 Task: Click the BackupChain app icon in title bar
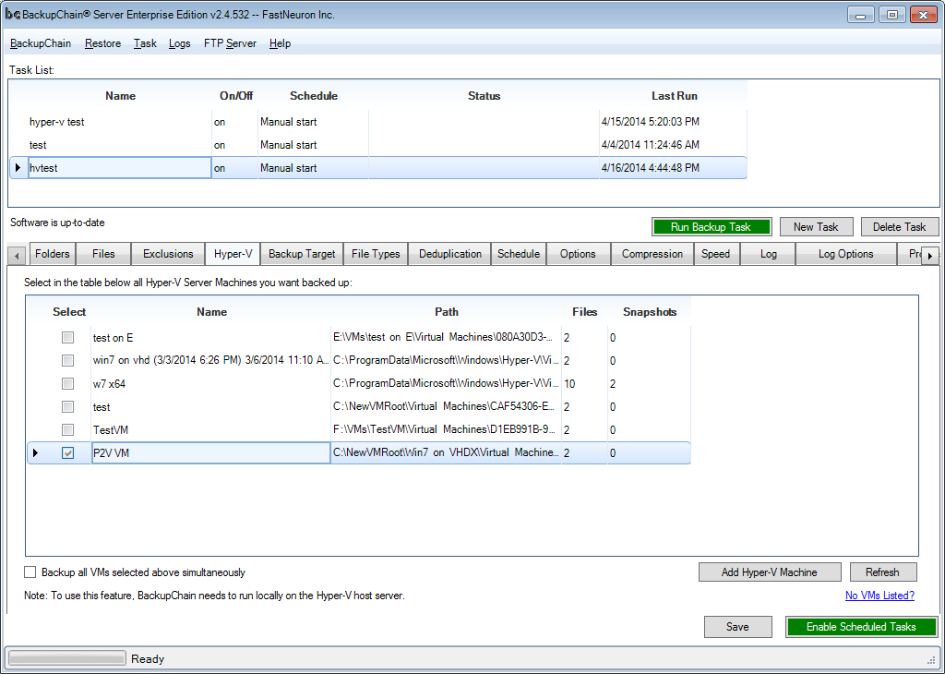pyautogui.click(x=13, y=15)
